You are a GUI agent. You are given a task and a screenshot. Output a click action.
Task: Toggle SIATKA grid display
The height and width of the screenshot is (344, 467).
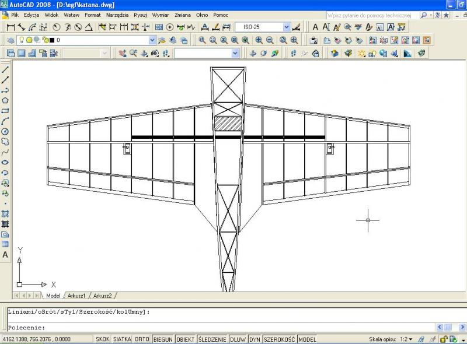pos(122,339)
